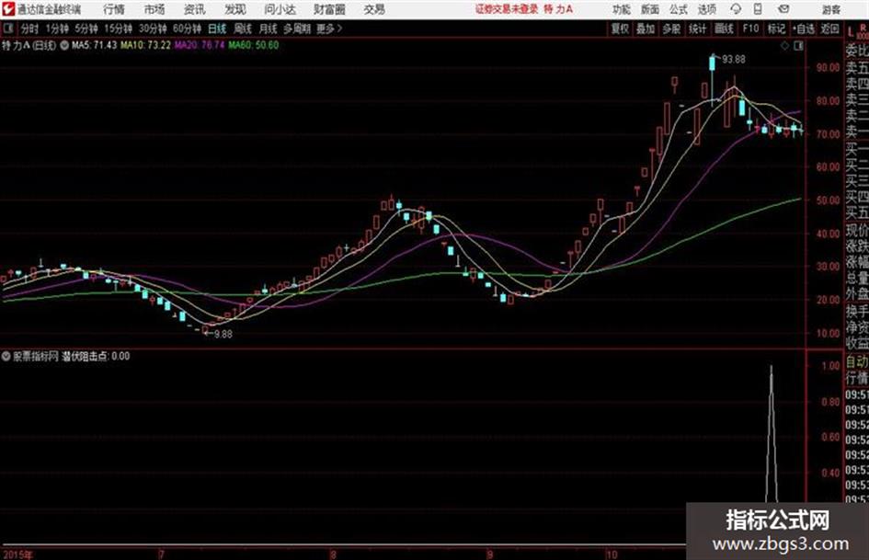Click the MA10: 73.22 value
Image resolution: width=869 pixels, height=560 pixels.
click(146, 45)
